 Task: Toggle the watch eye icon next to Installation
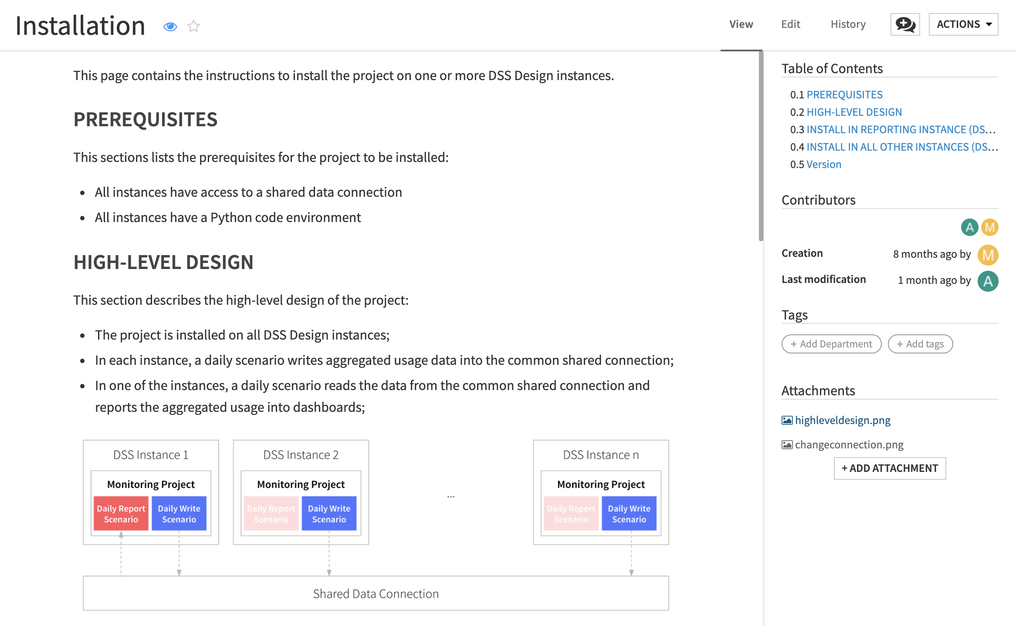tap(170, 27)
